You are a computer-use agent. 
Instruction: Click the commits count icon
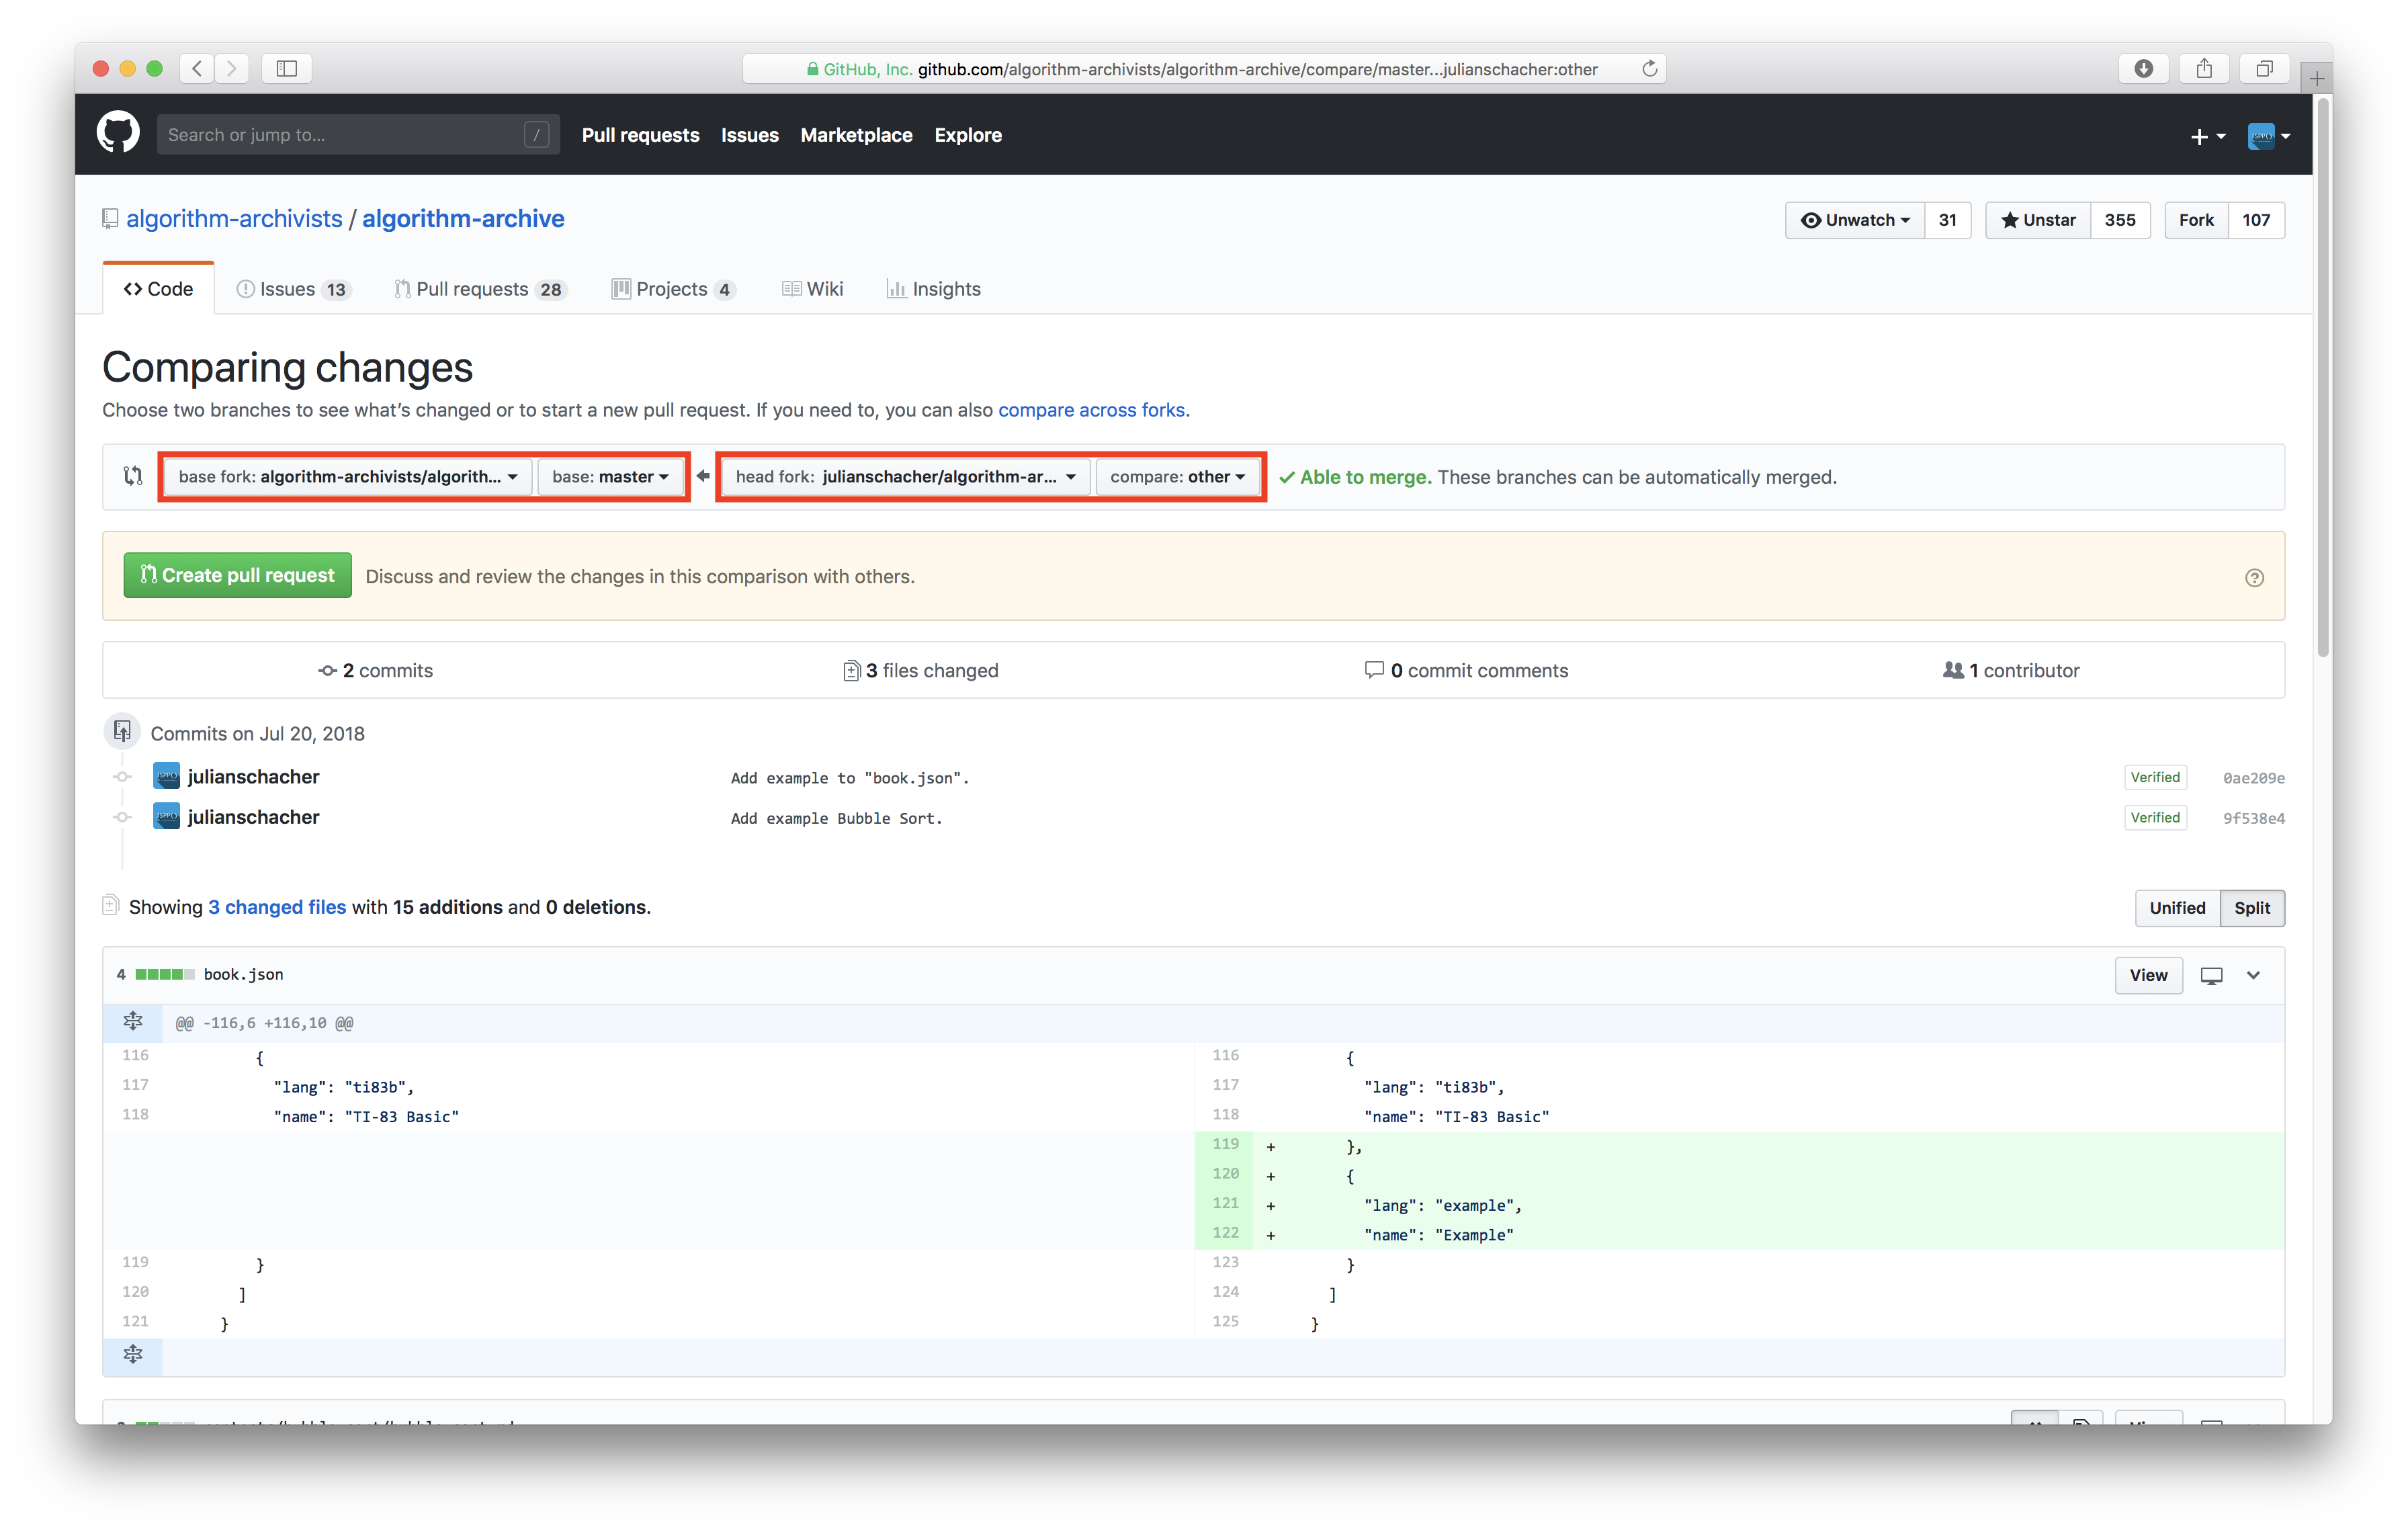323,669
